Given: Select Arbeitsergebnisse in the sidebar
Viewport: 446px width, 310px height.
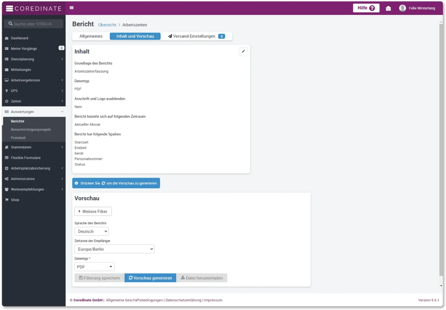Looking at the screenshot, I should click(x=26, y=80).
